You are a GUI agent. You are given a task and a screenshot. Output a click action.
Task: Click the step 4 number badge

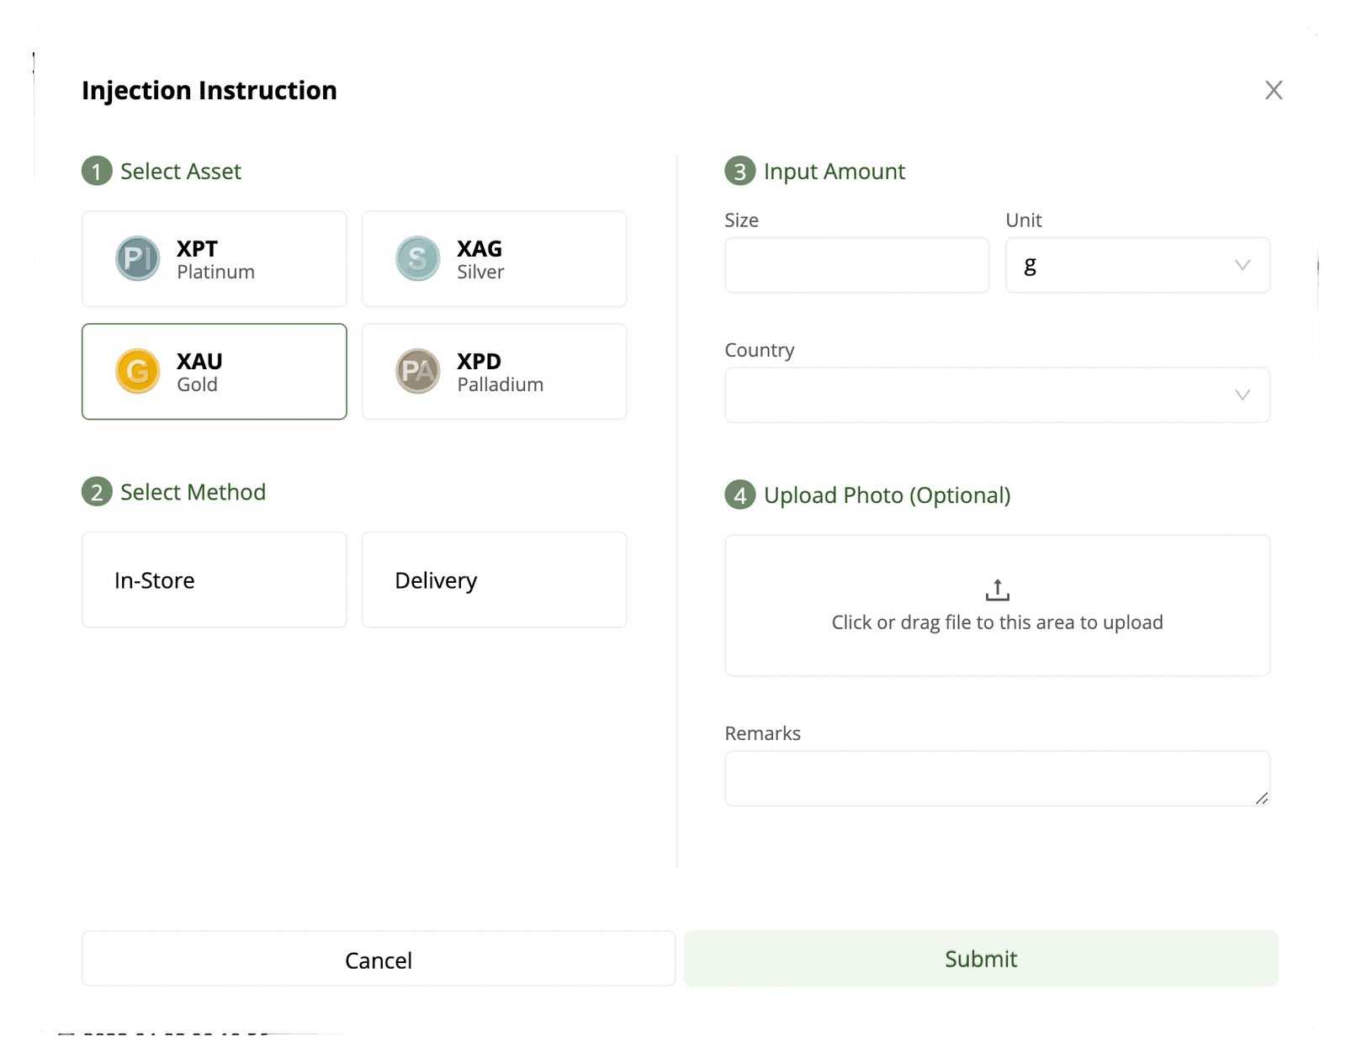[x=739, y=495]
